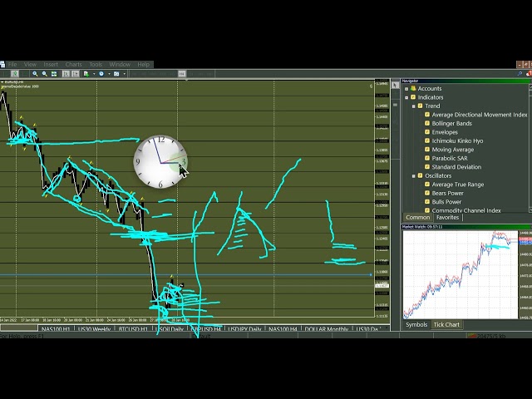Click the Bollinger Bands indicator icon
532x399 pixels.
[x=427, y=124]
